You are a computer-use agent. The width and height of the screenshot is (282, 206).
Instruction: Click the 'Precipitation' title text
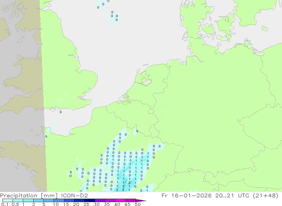[19, 195]
